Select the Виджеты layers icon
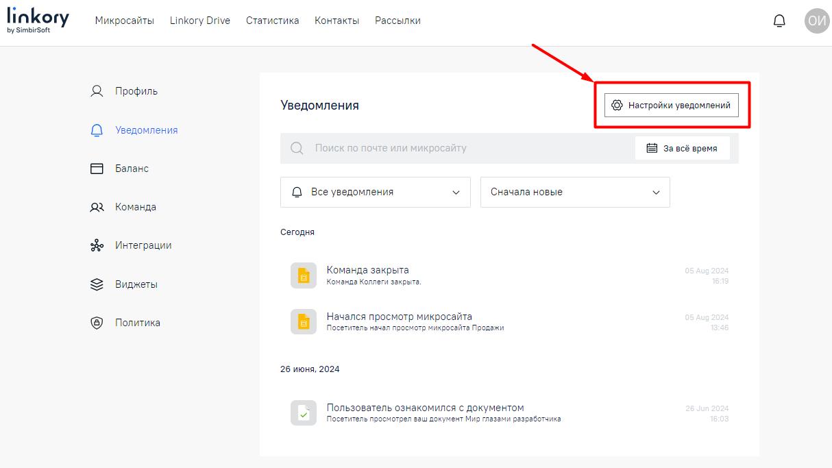The image size is (832, 468). 95,284
